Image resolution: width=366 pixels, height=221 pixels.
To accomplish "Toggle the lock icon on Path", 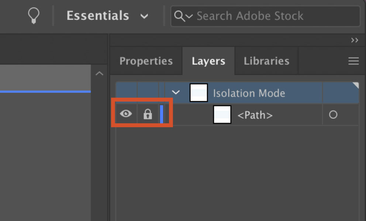I will 148,114.
